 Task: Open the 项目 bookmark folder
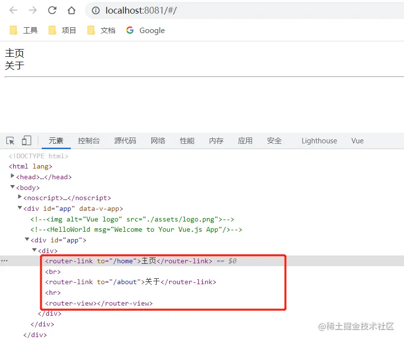click(62, 30)
